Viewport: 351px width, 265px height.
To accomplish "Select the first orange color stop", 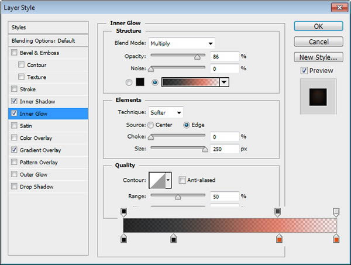I will (x=279, y=239).
